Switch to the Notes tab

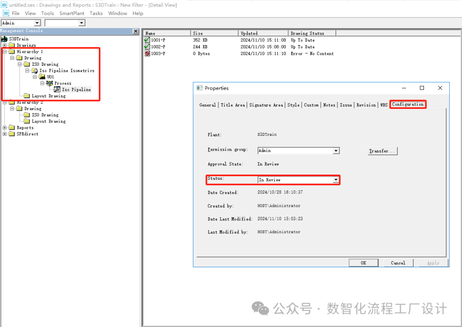click(329, 105)
